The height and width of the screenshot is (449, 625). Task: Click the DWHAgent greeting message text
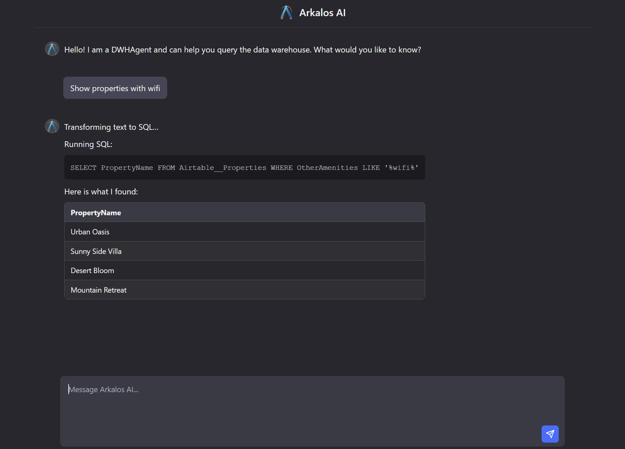pyautogui.click(x=243, y=50)
